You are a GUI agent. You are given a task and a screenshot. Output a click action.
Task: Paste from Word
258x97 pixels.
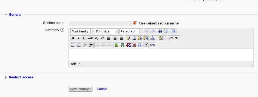click(x=146, y=38)
